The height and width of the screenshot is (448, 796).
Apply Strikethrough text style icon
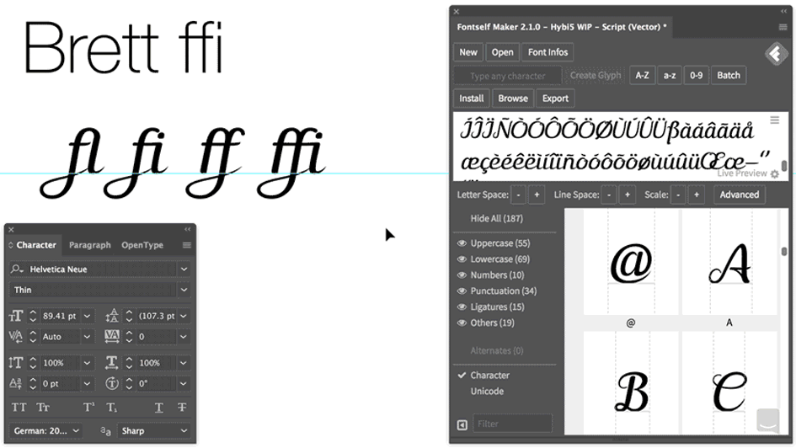point(182,407)
